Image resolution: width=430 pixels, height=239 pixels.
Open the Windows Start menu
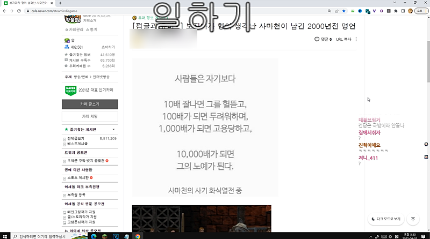[x=5, y=236]
